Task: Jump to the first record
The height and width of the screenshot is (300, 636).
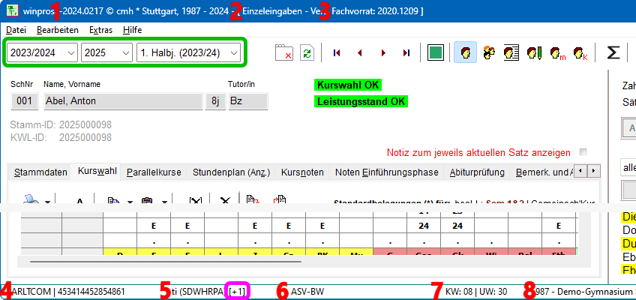Action: coord(337,53)
